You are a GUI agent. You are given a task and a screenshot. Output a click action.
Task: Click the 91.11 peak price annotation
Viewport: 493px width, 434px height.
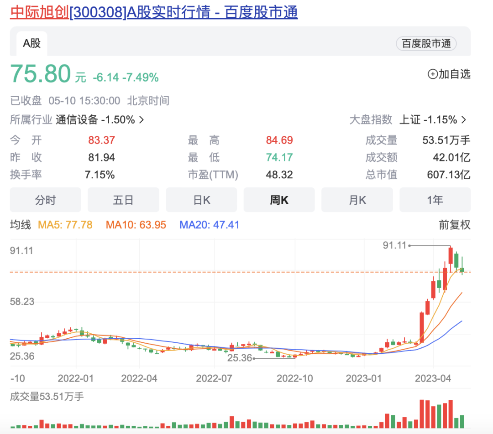(x=394, y=245)
